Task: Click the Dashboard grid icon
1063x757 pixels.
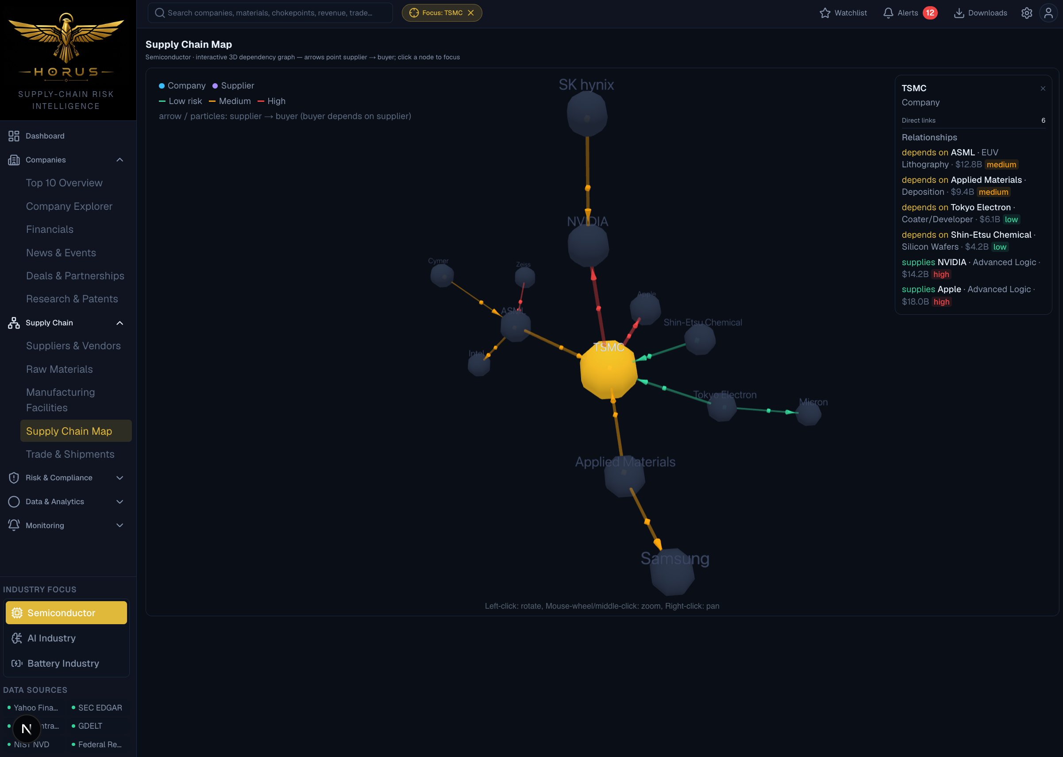Action: 14,136
